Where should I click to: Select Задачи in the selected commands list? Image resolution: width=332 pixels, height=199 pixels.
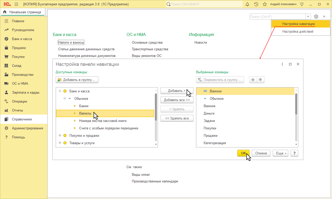[x=245, y=121]
